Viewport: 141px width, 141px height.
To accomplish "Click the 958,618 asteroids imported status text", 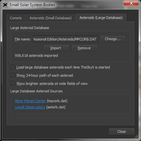I will tap(36, 55).
